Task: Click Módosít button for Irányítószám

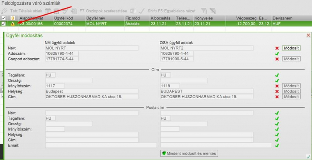Action: click(x=291, y=86)
